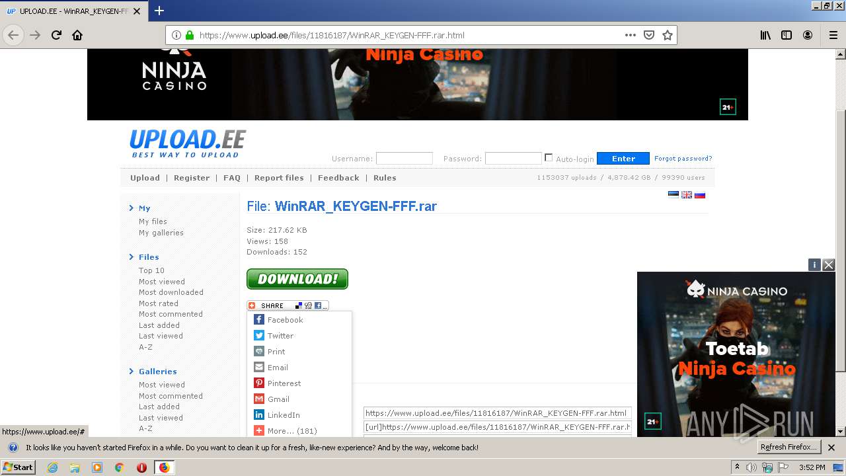Show hidden system tray icons arrow
This screenshot has width=846, height=476.
click(x=737, y=467)
